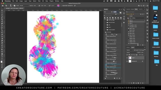The width and height of the screenshot is (161, 90).
Task: Toggle pressure for opacity icon
Action: coord(39,5)
